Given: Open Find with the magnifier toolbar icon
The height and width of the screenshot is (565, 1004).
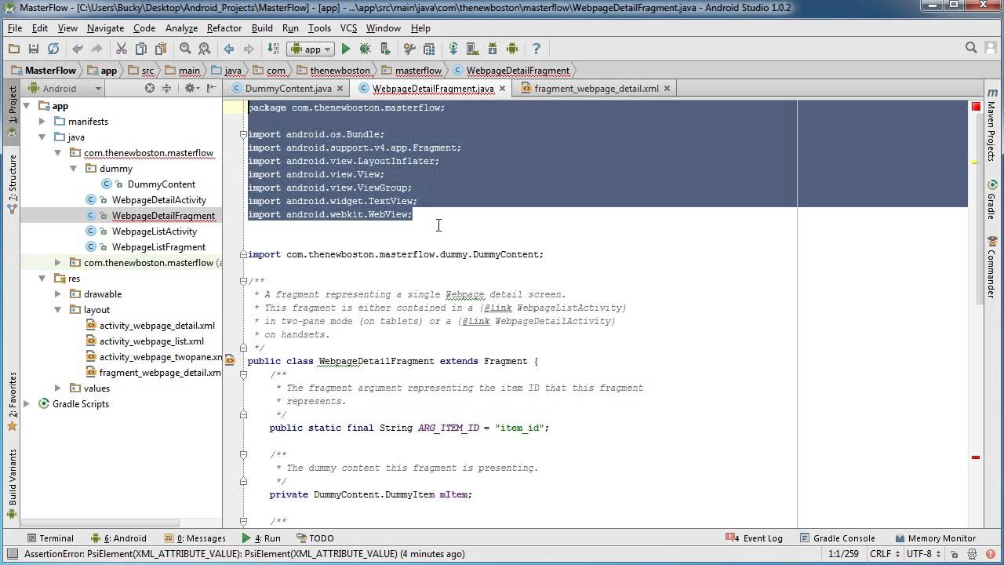Looking at the screenshot, I should [x=185, y=49].
